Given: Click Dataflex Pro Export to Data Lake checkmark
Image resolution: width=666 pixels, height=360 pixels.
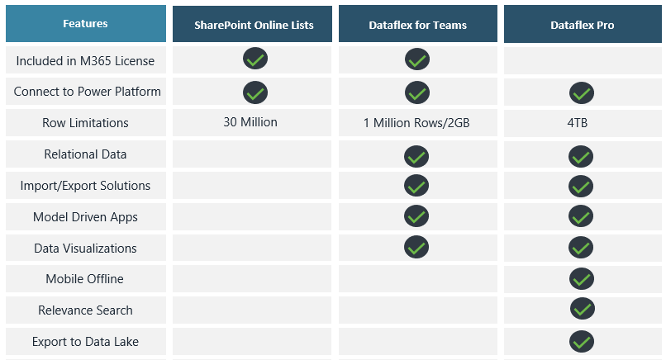Looking at the screenshot, I should coord(582,341).
